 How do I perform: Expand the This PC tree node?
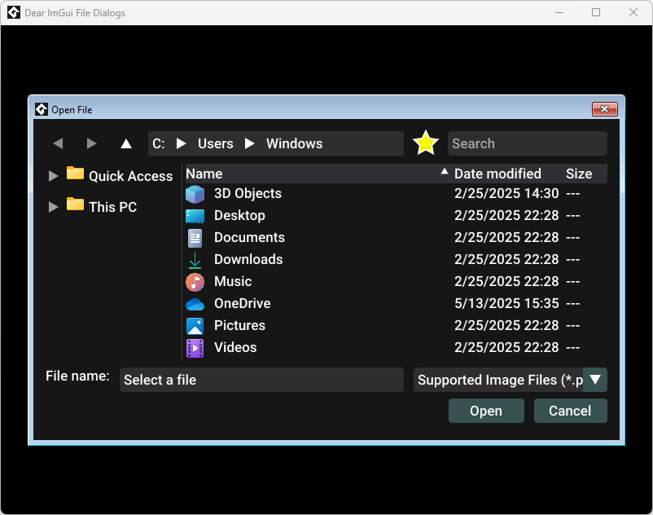pyautogui.click(x=53, y=207)
